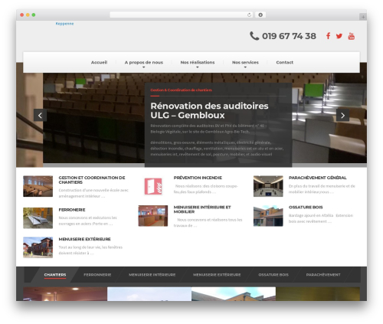
Task: Select the Menuiserie Extérieure tab
Action: coord(217,275)
